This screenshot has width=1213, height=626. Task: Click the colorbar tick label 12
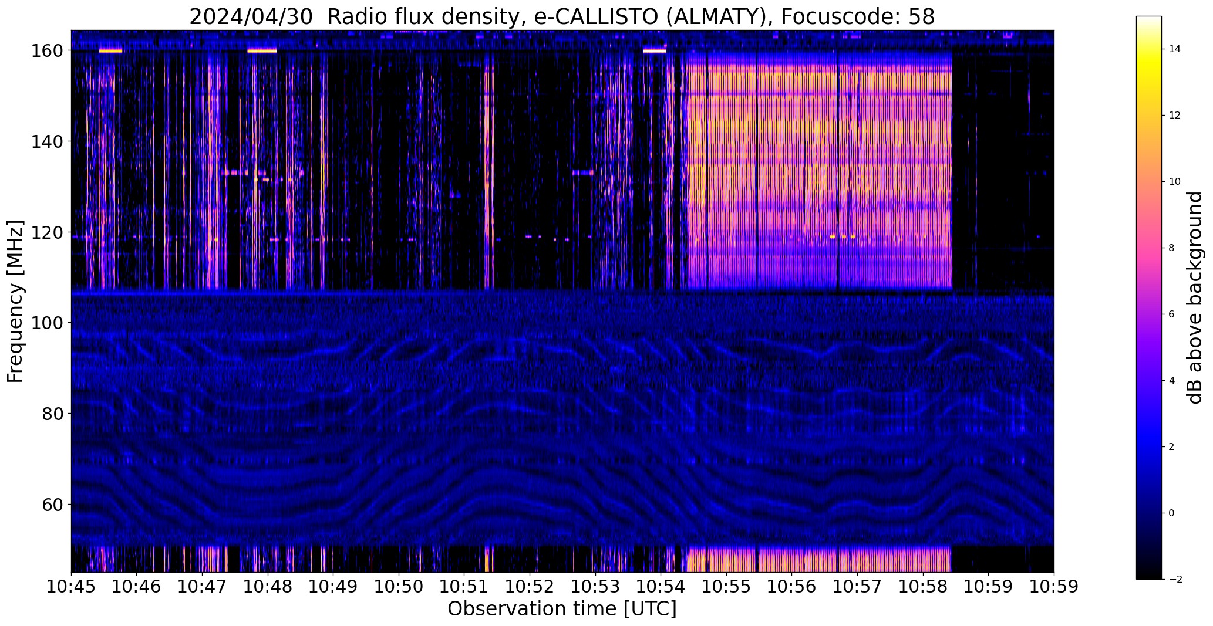tap(1175, 116)
